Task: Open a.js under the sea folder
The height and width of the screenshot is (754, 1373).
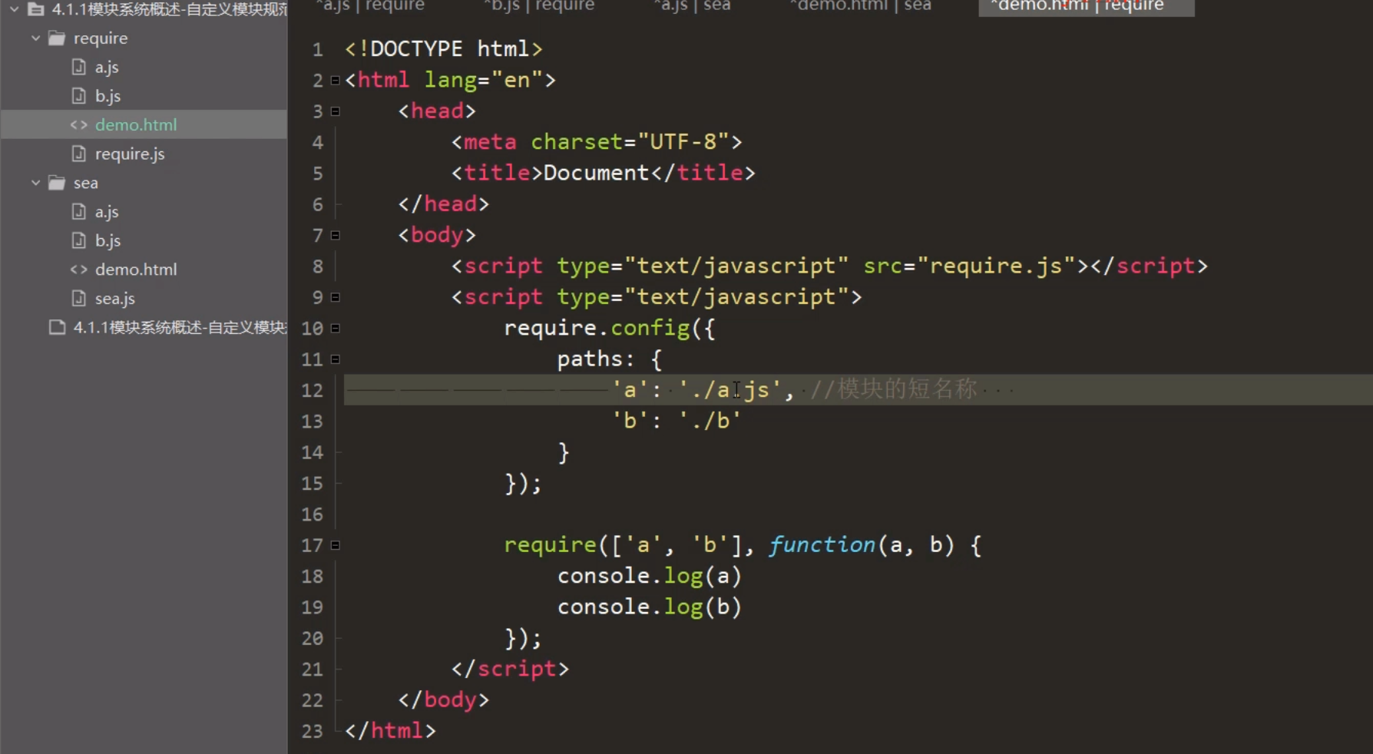Action: tap(107, 212)
